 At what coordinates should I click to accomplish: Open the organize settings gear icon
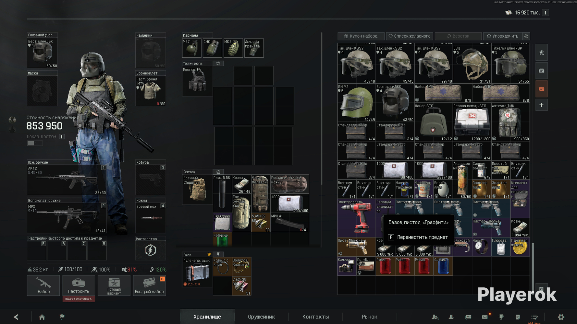click(x=526, y=36)
